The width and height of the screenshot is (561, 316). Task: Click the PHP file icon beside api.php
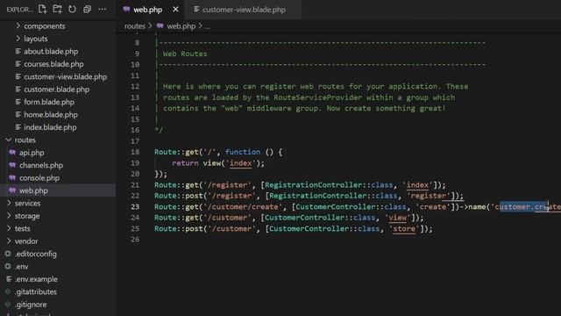click(12, 153)
